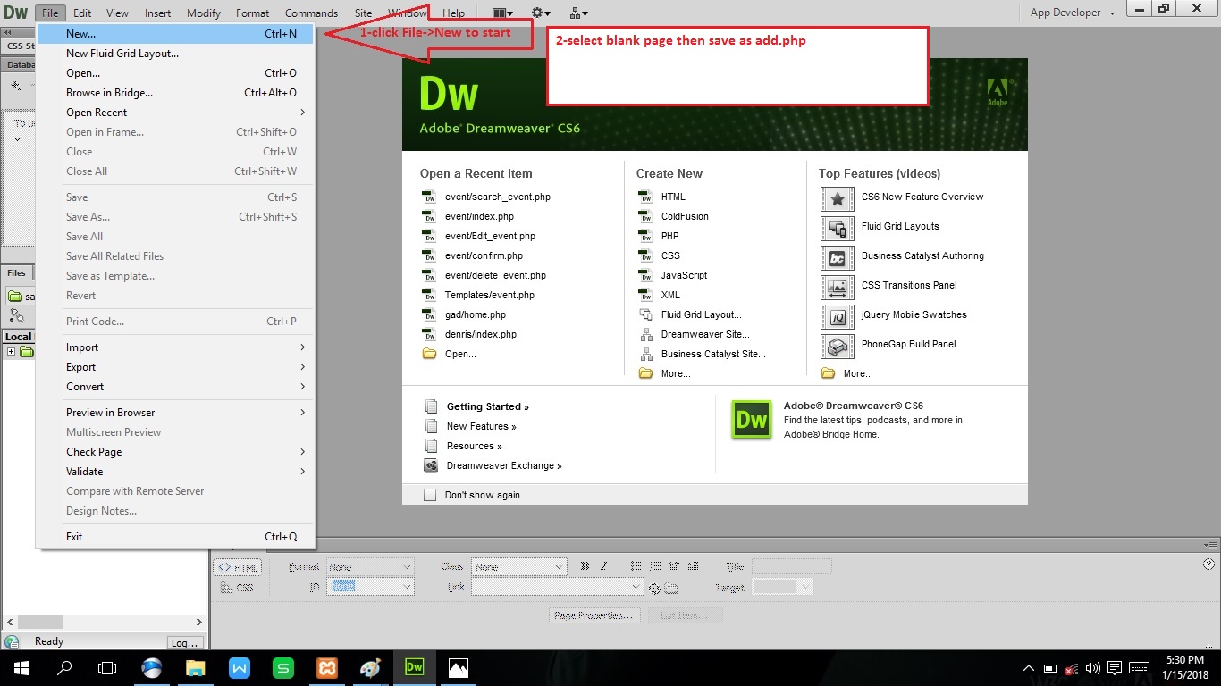Screen dimensions: 1221x686
Task: Click the Business Catalyst Authoring video icon
Action: point(838,258)
